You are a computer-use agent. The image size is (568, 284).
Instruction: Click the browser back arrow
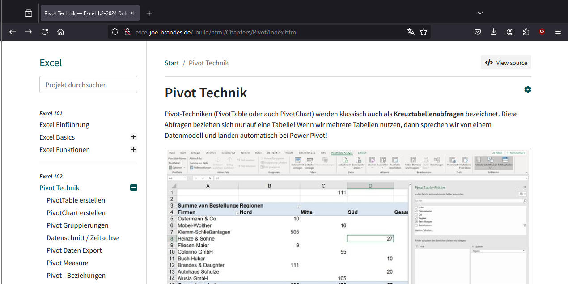coord(13,32)
